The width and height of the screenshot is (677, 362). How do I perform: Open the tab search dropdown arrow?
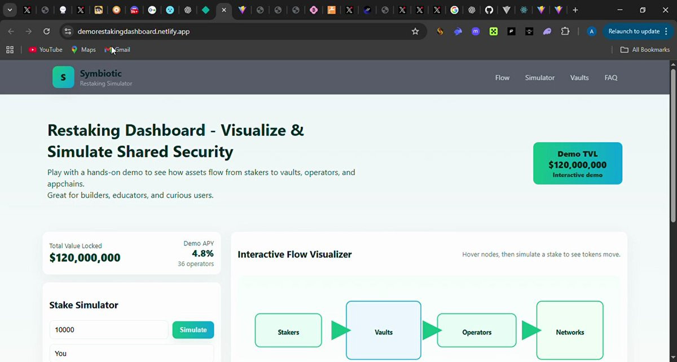click(10, 10)
